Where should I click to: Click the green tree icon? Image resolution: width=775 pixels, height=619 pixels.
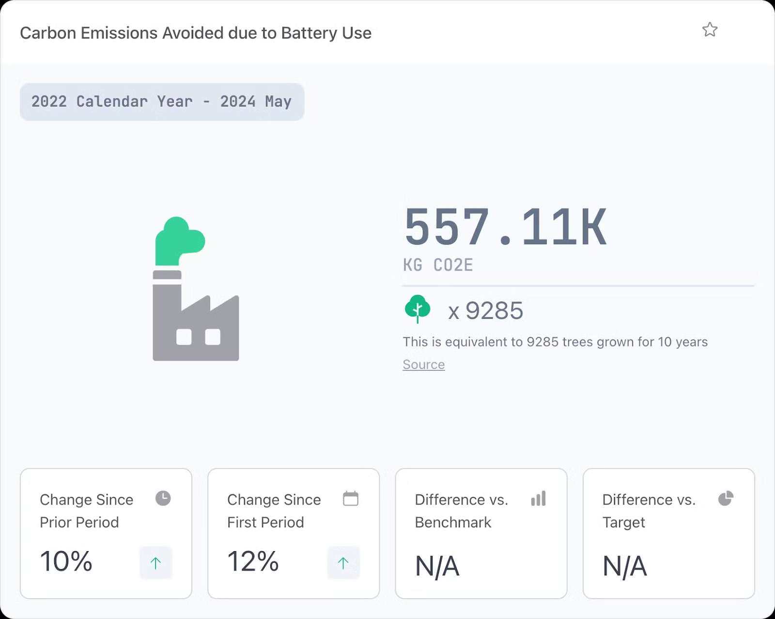(x=417, y=309)
